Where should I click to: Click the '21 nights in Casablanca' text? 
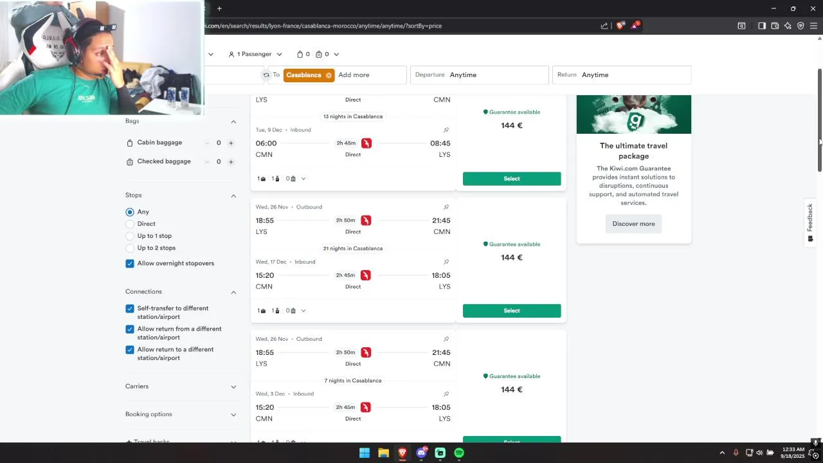pos(352,248)
